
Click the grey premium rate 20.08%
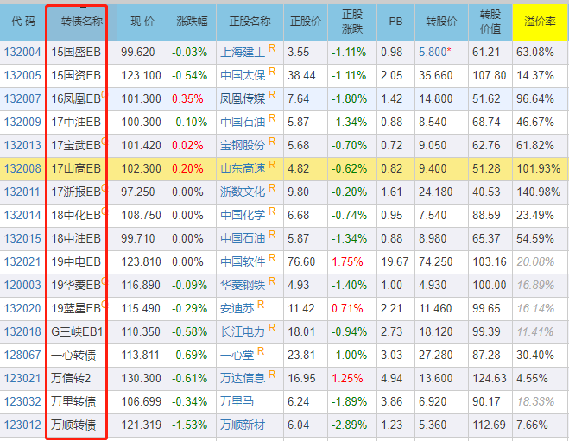coord(535,261)
